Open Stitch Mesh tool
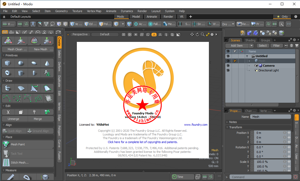This screenshot has width=300, height=181. [x=28, y=163]
